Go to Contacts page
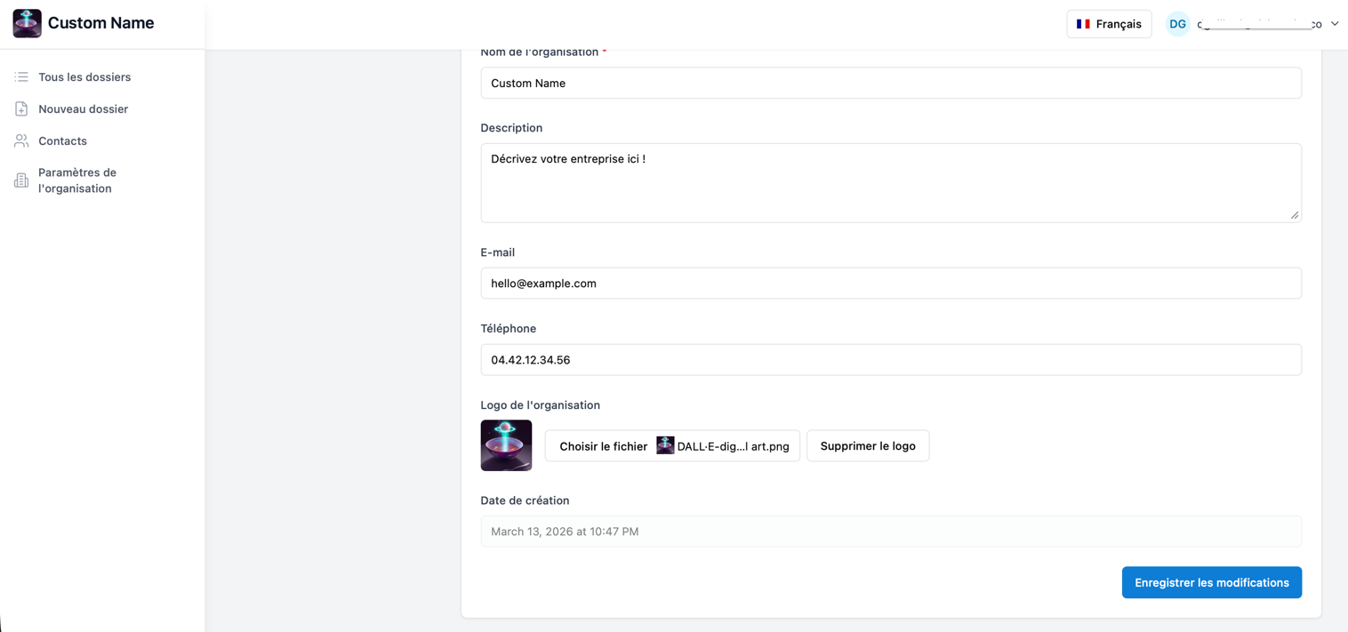The width and height of the screenshot is (1348, 632). pos(62,141)
